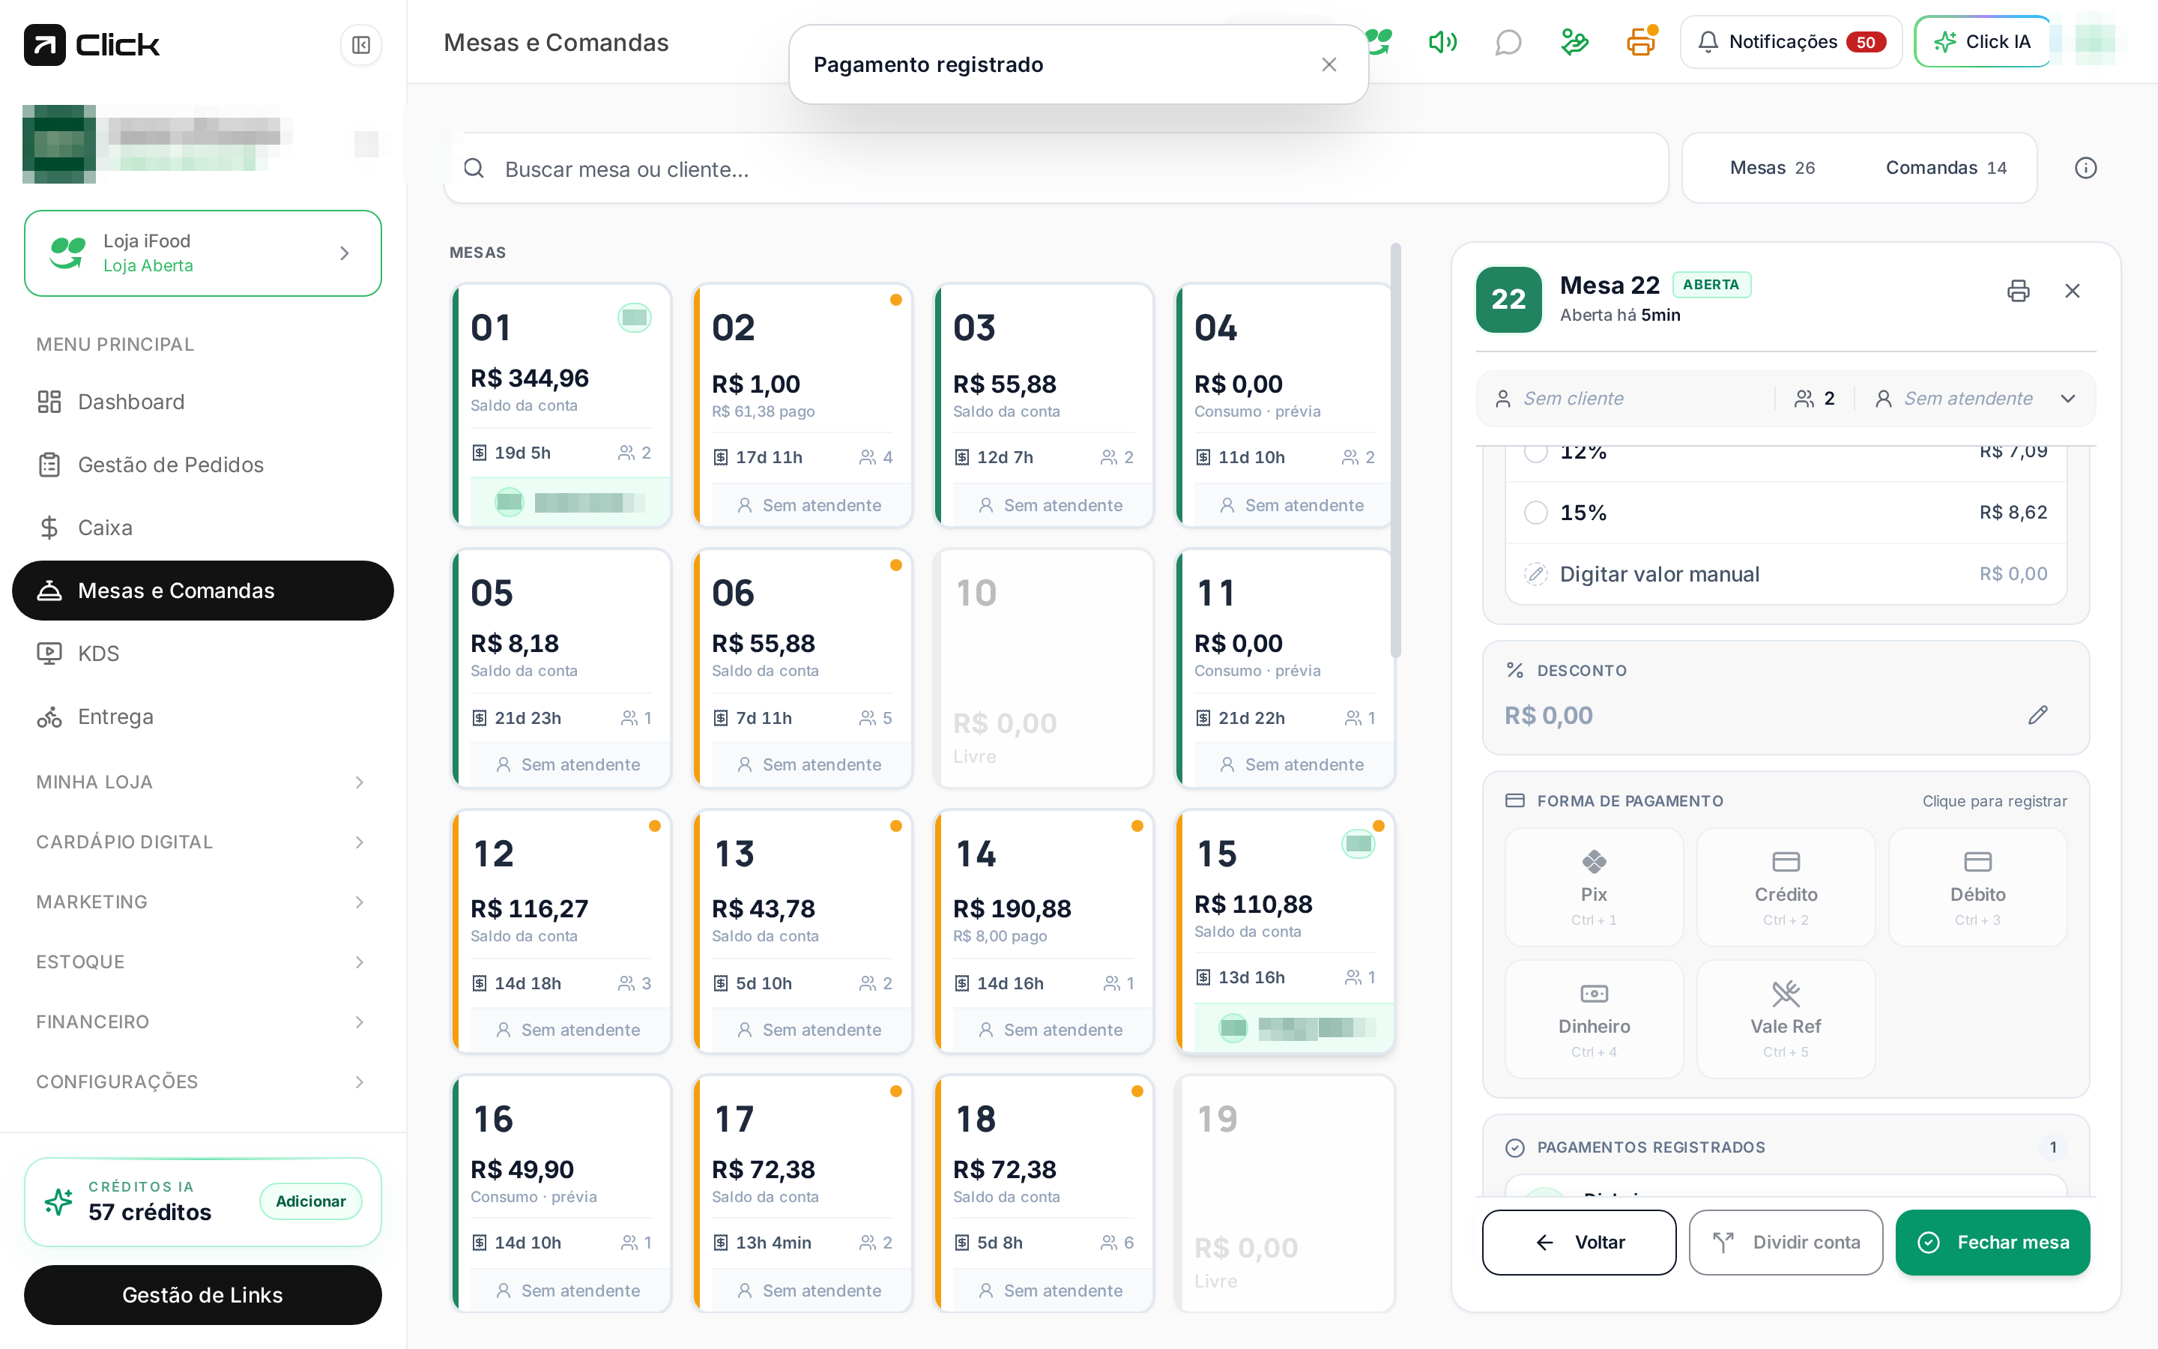
Task: Open the orange printer queue icon
Action: [1640, 42]
